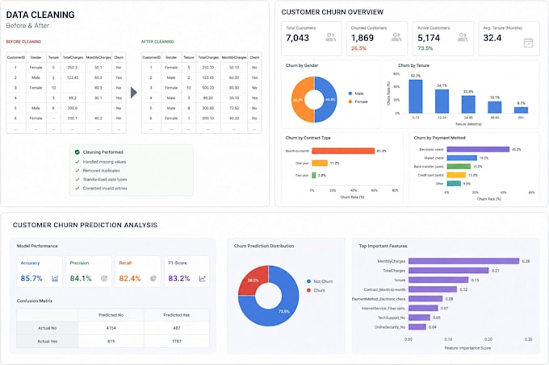Click the 70.50 cell in after-cleaning table
Screen dimensions: 549x365
pyautogui.click(x=234, y=108)
